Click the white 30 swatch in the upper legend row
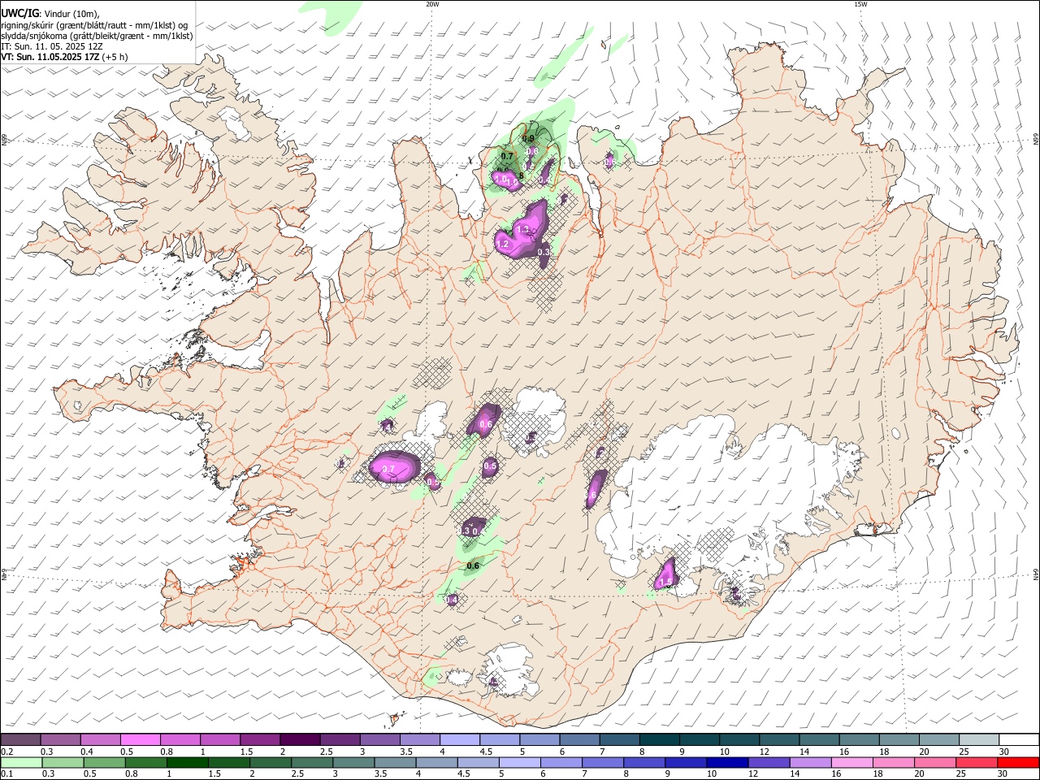Screen dimensions: 1040x780 pyautogui.click(x=1019, y=739)
